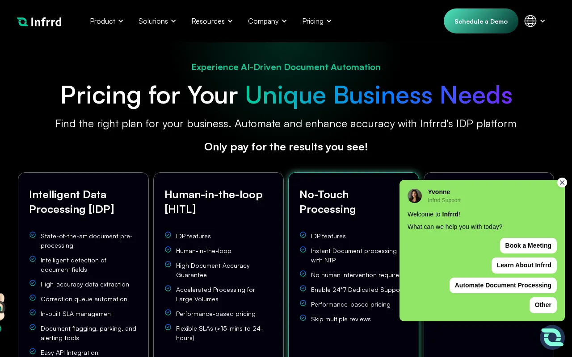Click the Infrrd logo

pyautogui.click(x=39, y=21)
